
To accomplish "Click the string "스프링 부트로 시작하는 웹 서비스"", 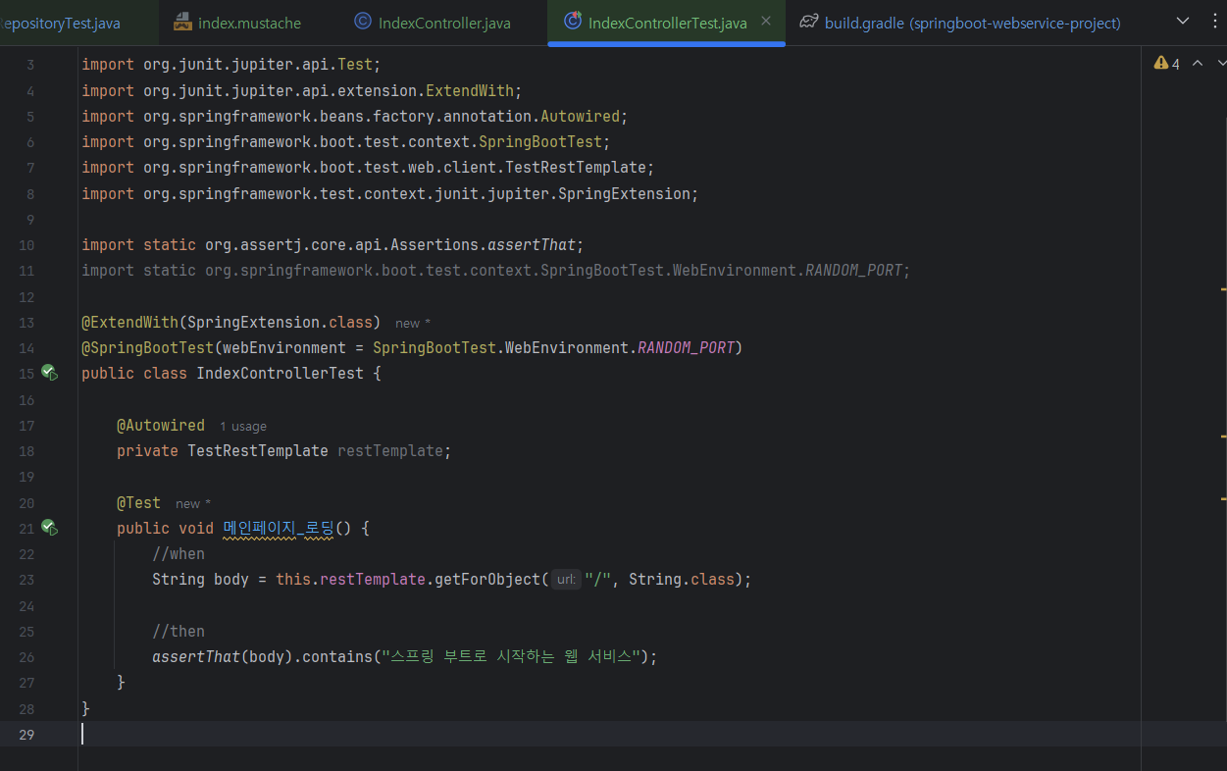I will (512, 656).
